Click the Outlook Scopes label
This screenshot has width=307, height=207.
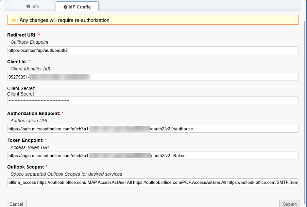point(26,167)
